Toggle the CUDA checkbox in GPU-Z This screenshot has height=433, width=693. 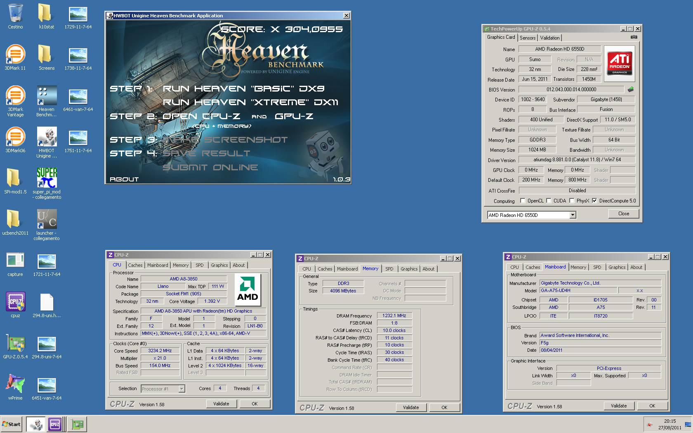point(549,201)
